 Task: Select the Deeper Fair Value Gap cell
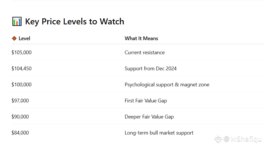[149, 117]
